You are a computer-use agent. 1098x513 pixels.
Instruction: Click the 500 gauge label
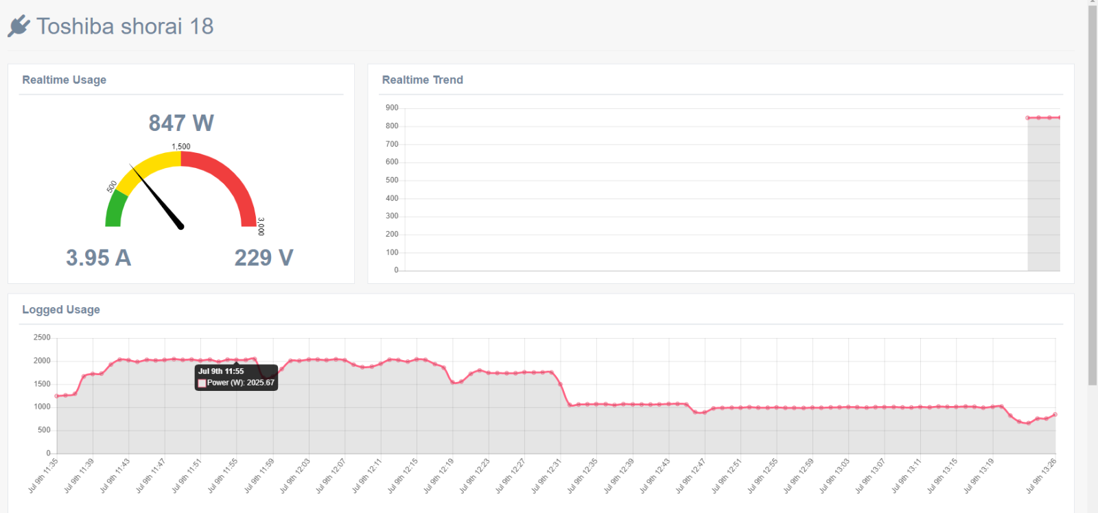click(x=112, y=187)
